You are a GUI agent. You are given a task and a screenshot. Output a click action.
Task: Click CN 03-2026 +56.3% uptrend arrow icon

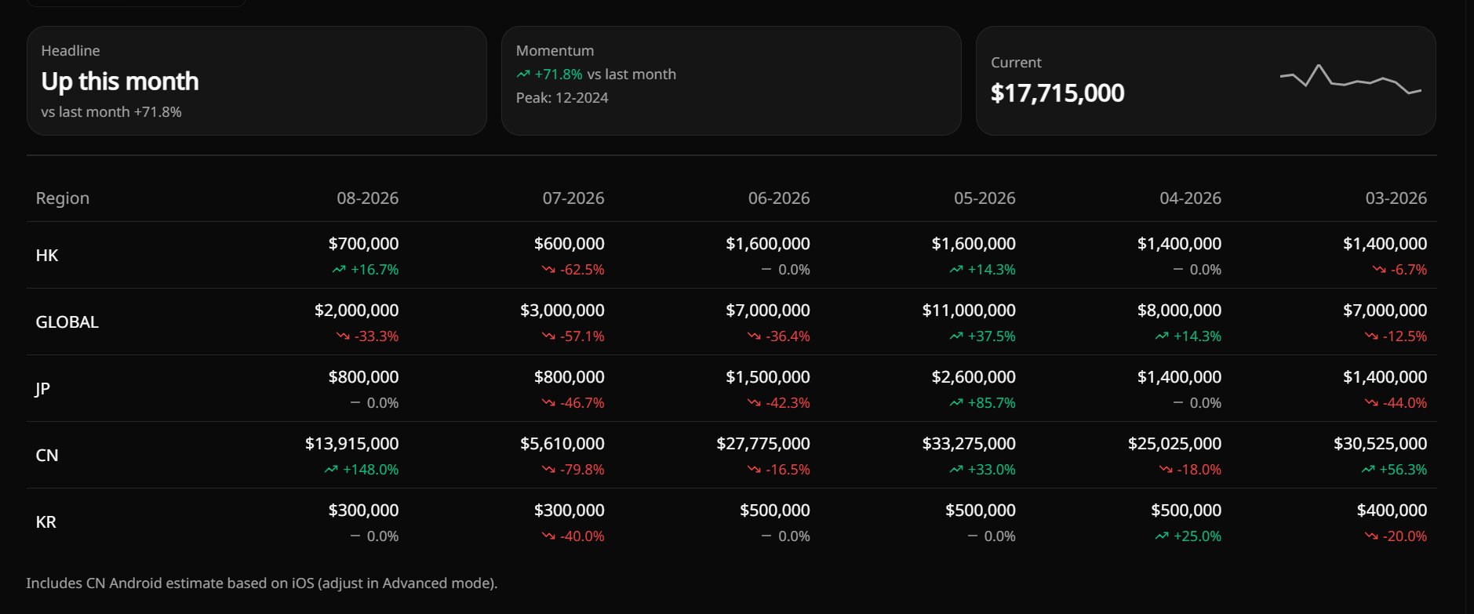tap(1368, 470)
